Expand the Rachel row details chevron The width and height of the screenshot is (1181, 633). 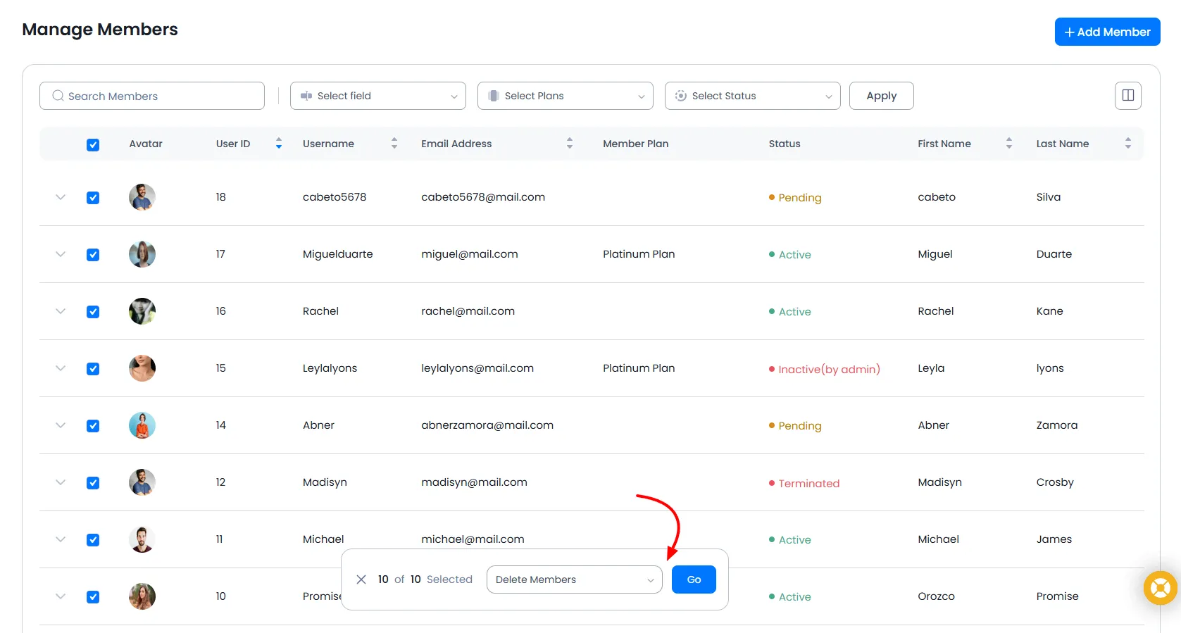tap(61, 311)
